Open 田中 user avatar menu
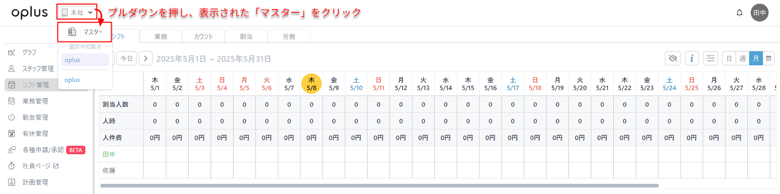The width and height of the screenshot is (780, 194). click(x=760, y=13)
